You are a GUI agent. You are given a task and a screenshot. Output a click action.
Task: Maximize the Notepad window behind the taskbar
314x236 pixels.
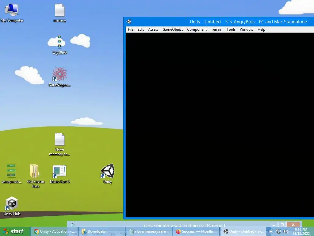pos(282,225)
